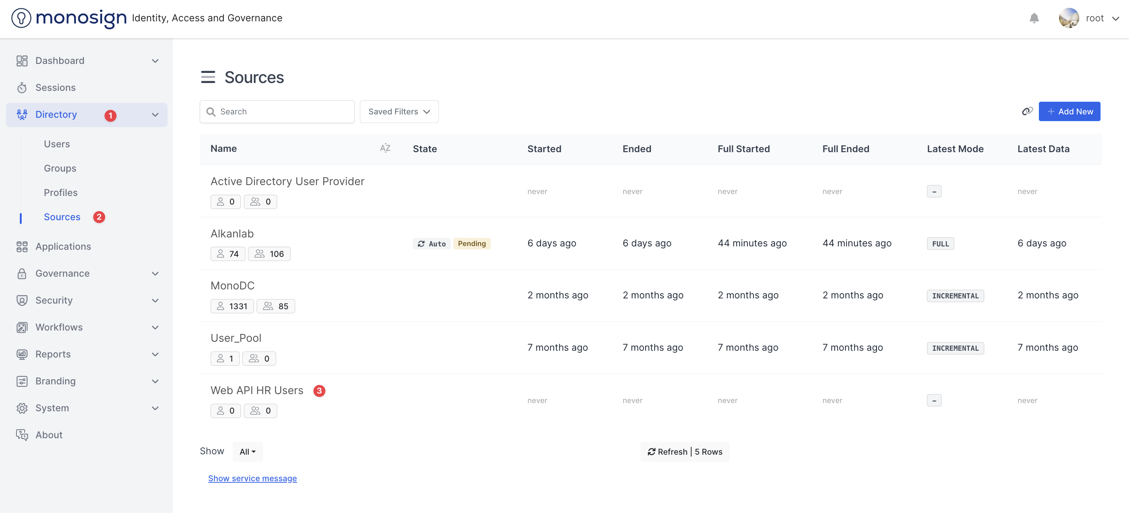
Task: Open the Saved Filters dropdown
Action: pyautogui.click(x=399, y=112)
